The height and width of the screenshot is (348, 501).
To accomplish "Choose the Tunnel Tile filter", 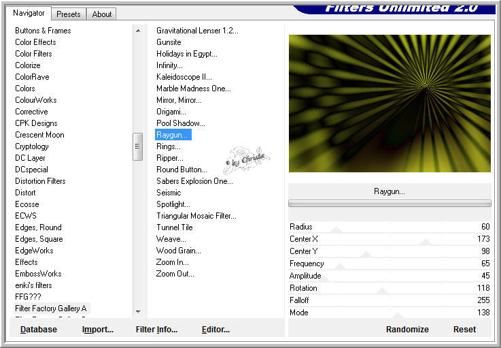I will click(175, 227).
